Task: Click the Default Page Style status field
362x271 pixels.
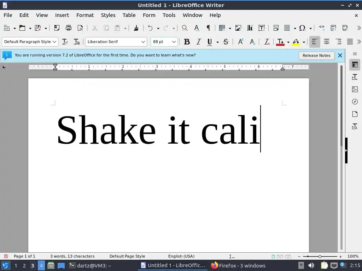Action: [x=127, y=256]
